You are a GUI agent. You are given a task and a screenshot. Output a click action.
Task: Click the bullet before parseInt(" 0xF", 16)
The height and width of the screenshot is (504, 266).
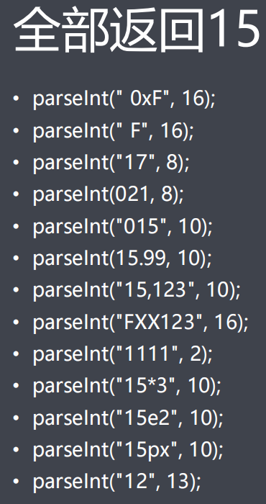pyautogui.click(x=16, y=98)
